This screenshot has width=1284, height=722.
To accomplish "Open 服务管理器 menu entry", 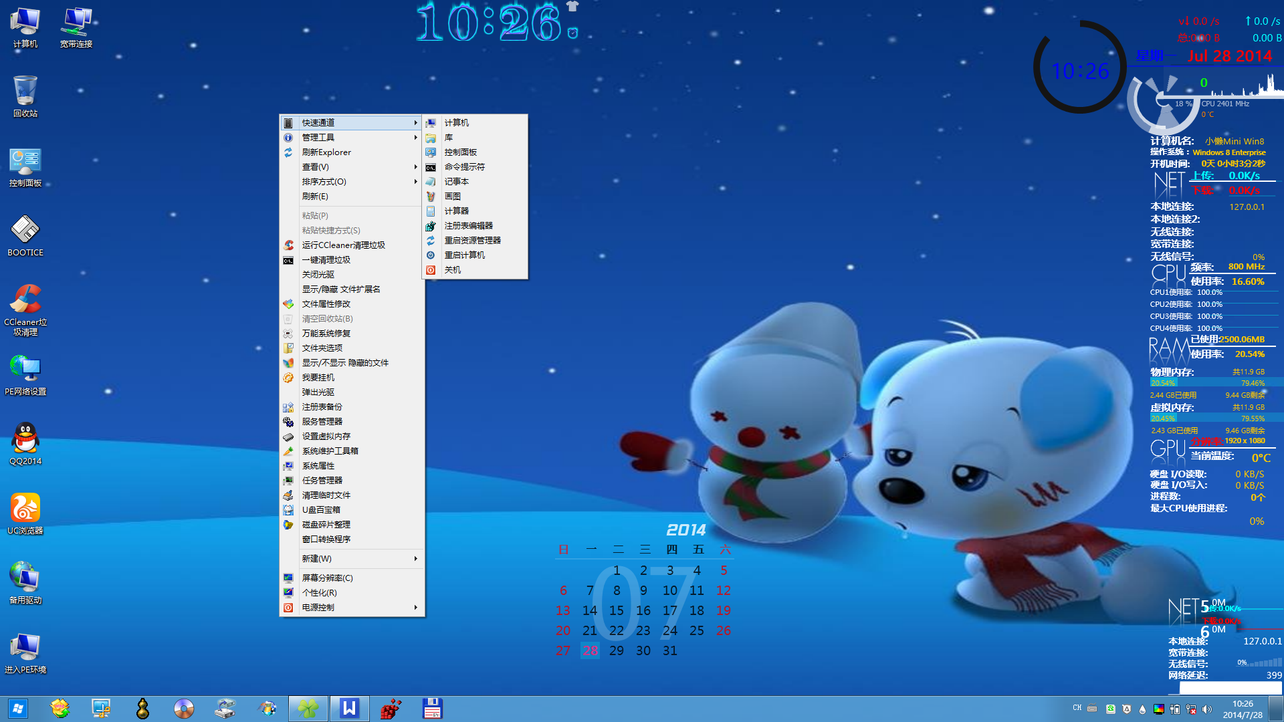I will [352, 421].
